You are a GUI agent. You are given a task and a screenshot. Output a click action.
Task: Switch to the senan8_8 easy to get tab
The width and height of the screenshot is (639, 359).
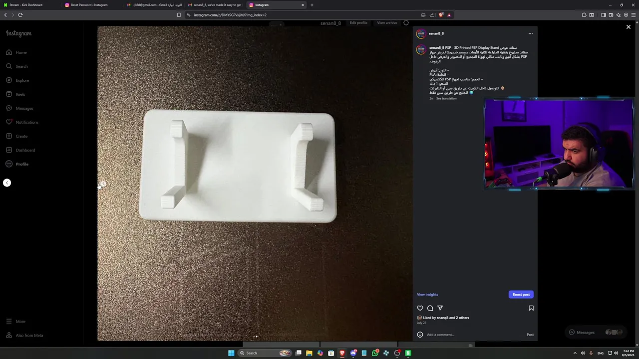pyautogui.click(x=215, y=5)
